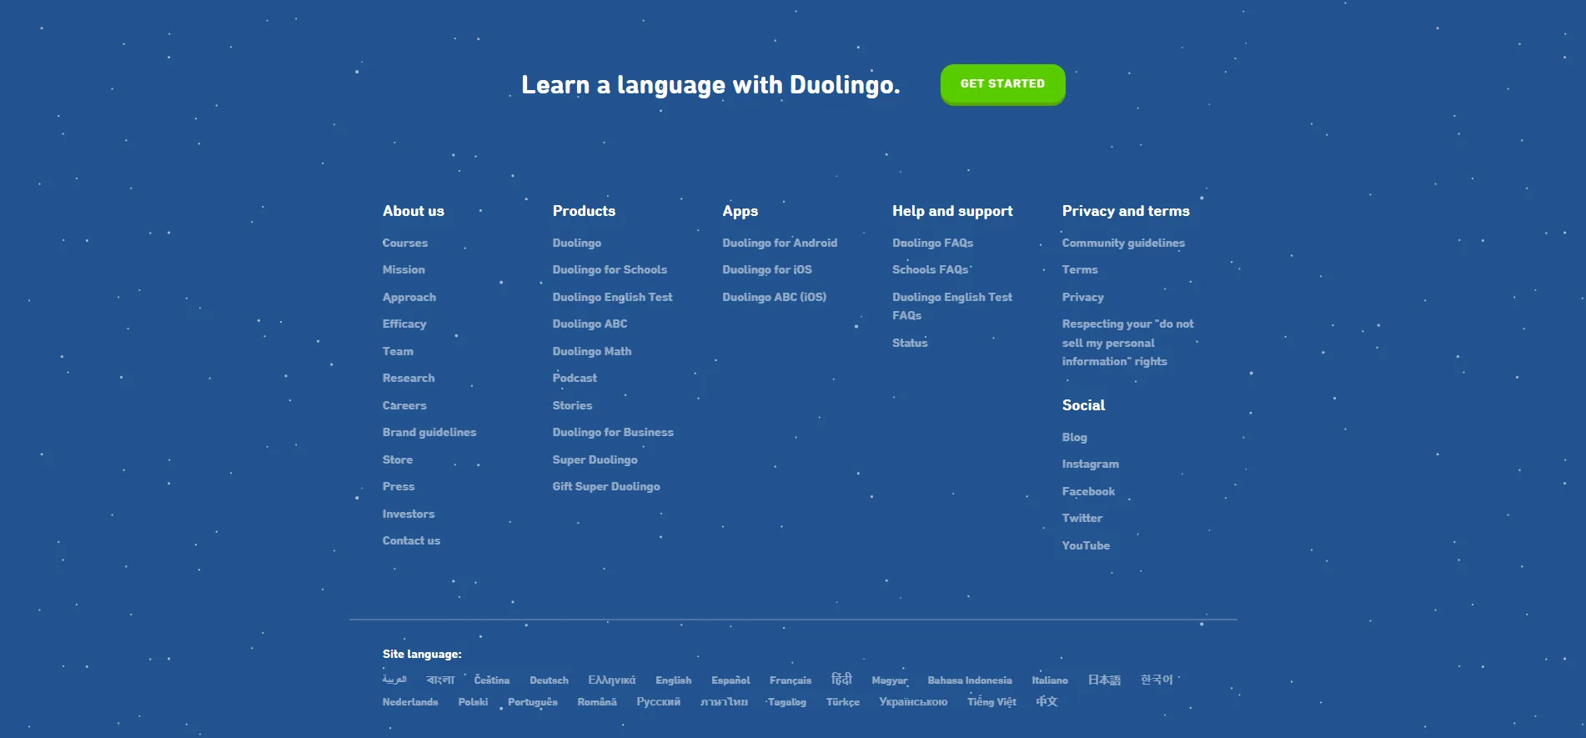Choose Türkçe site language
1586x738 pixels.
coord(843,702)
